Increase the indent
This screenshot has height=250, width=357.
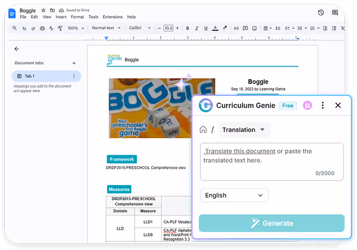coord(334,28)
